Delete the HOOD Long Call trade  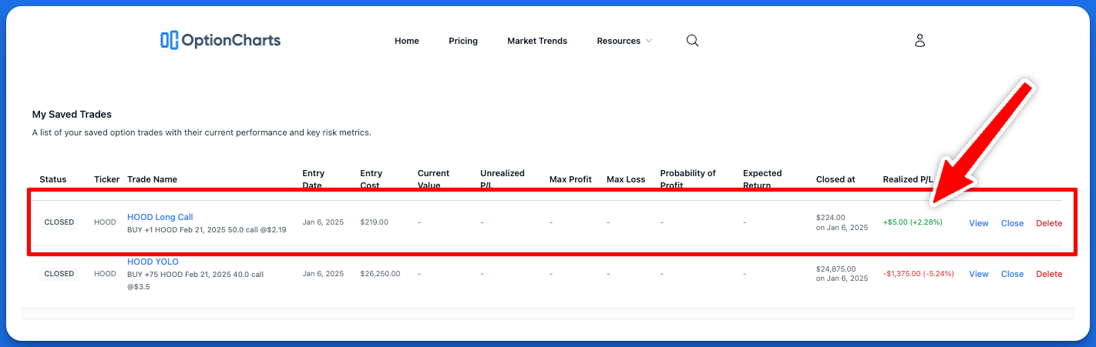click(1048, 223)
